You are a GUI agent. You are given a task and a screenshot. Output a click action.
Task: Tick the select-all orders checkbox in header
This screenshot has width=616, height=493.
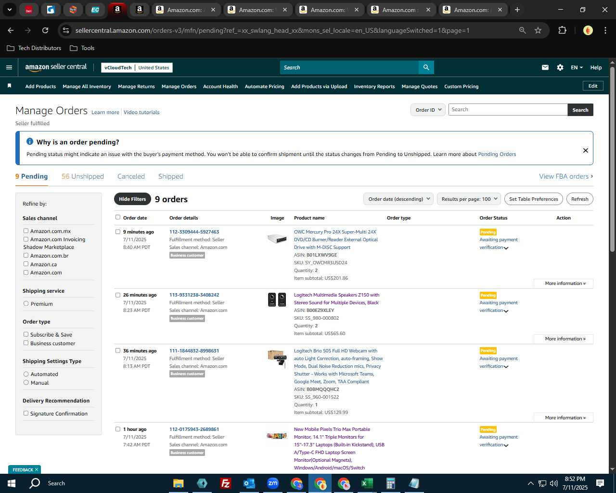pos(118,217)
